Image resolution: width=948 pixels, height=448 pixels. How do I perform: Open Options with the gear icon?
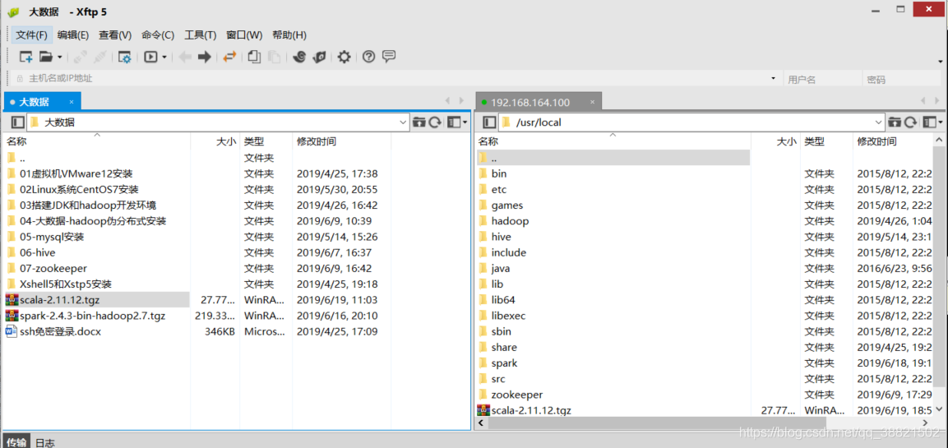pyautogui.click(x=344, y=57)
